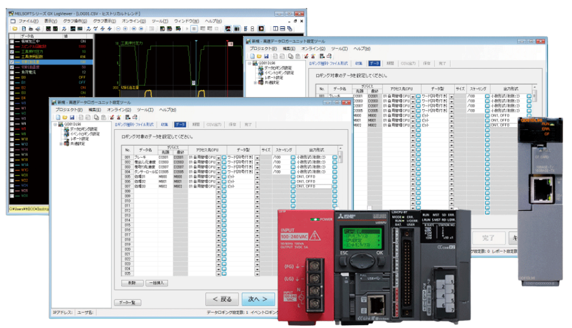This screenshot has width=572, height=328.
Task: Select データロギング設定 tree icon in front window
Action: coord(66,129)
